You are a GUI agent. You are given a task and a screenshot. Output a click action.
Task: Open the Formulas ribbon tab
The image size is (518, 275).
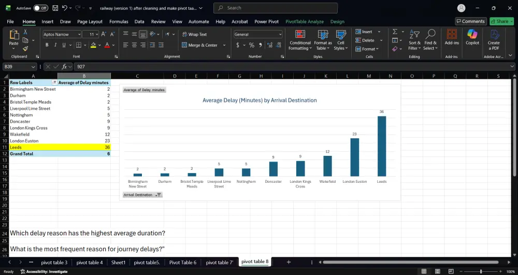coord(119,21)
